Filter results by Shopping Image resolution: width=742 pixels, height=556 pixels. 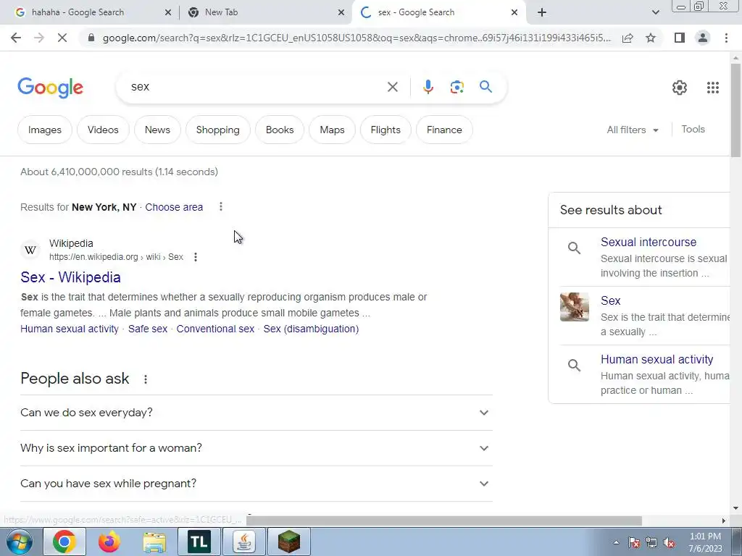(x=217, y=130)
